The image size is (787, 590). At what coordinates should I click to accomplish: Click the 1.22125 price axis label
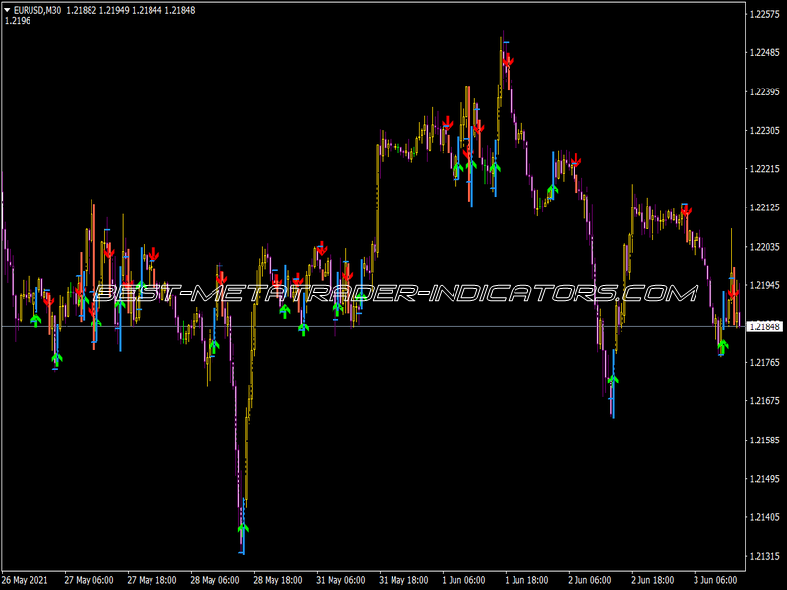tap(764, 207)
